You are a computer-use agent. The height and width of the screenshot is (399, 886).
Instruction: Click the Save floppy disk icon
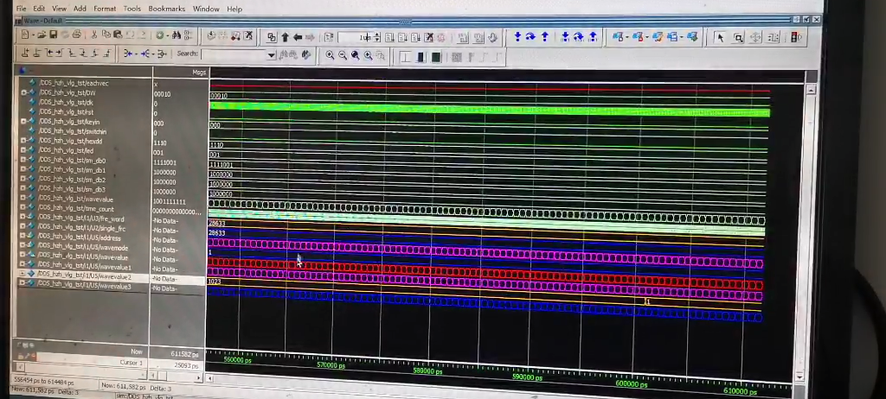(x=53, y=35)
